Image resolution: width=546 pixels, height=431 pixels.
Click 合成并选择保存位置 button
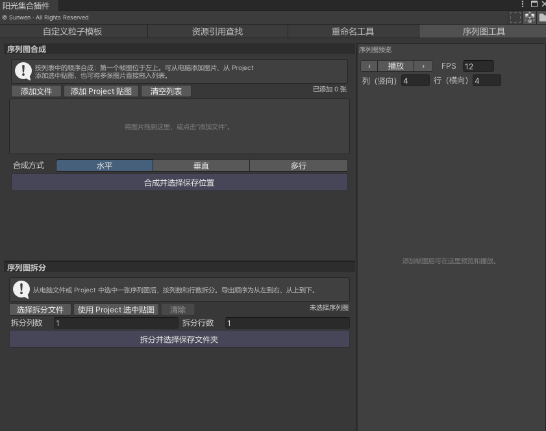(179, 183)
